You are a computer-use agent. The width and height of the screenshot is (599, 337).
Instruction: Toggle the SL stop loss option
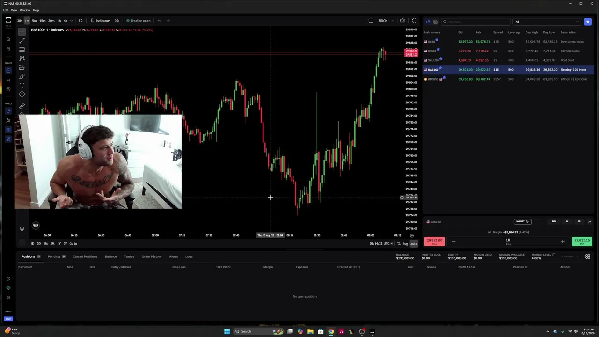point(567,221)
